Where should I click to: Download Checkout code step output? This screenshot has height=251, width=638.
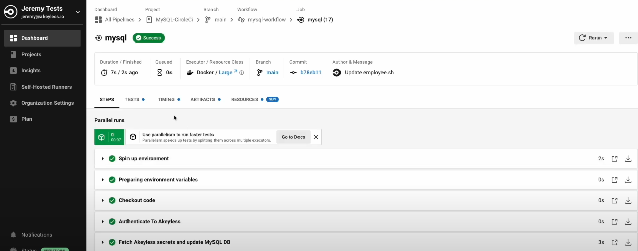(x=628, y=200)
